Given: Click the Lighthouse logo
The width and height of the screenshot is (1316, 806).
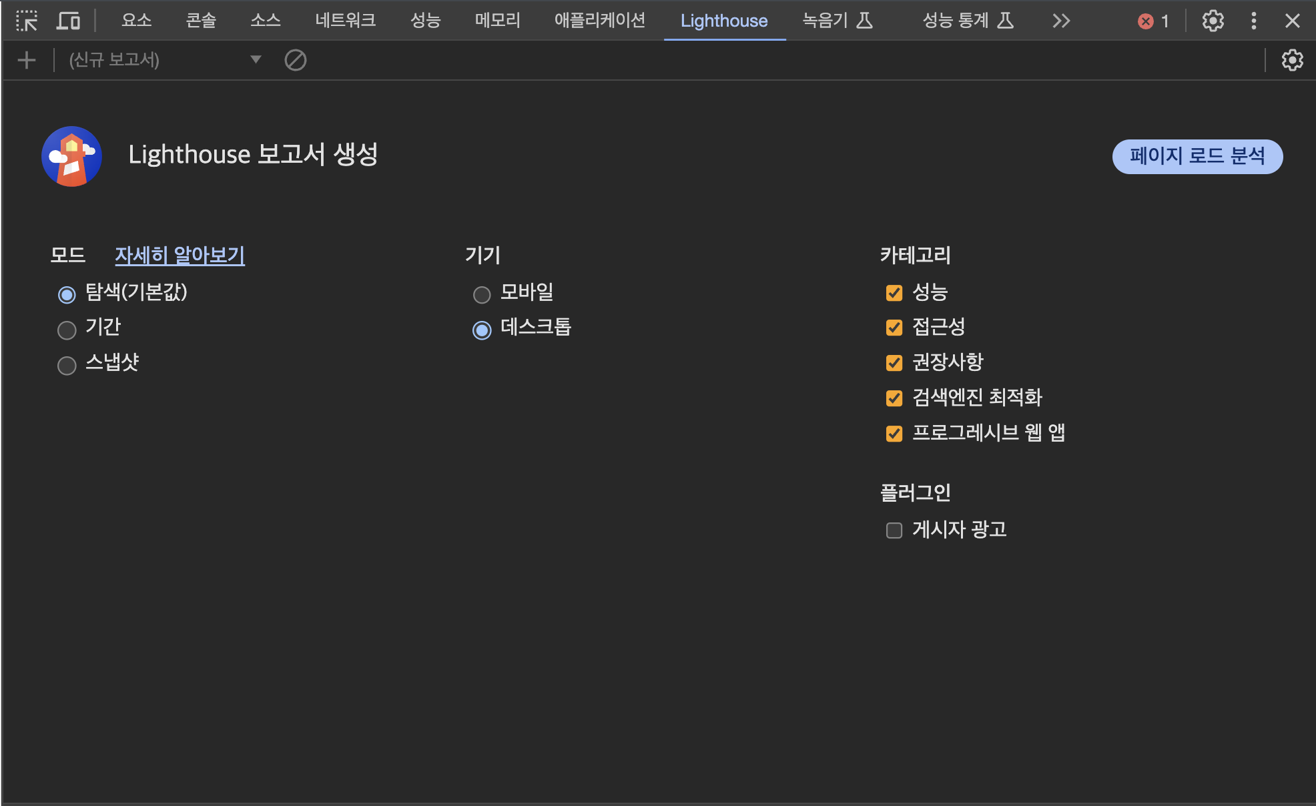Looking at the screenshot, I should [x=71, y=156].
